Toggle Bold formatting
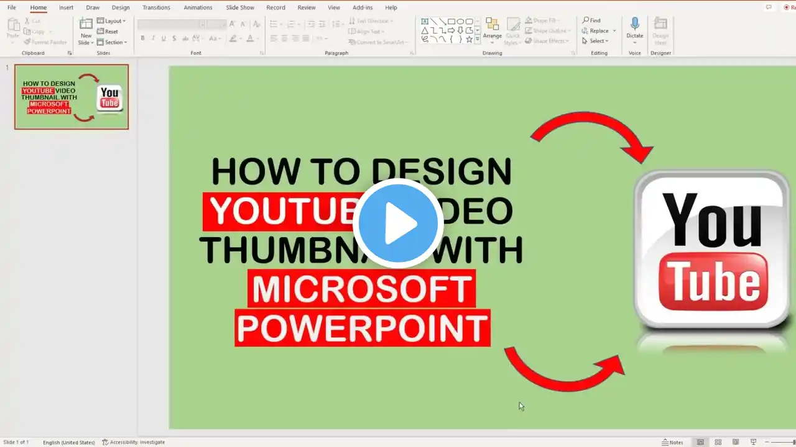The height and width of the screenshot is (447, 796). click(142, 38)
